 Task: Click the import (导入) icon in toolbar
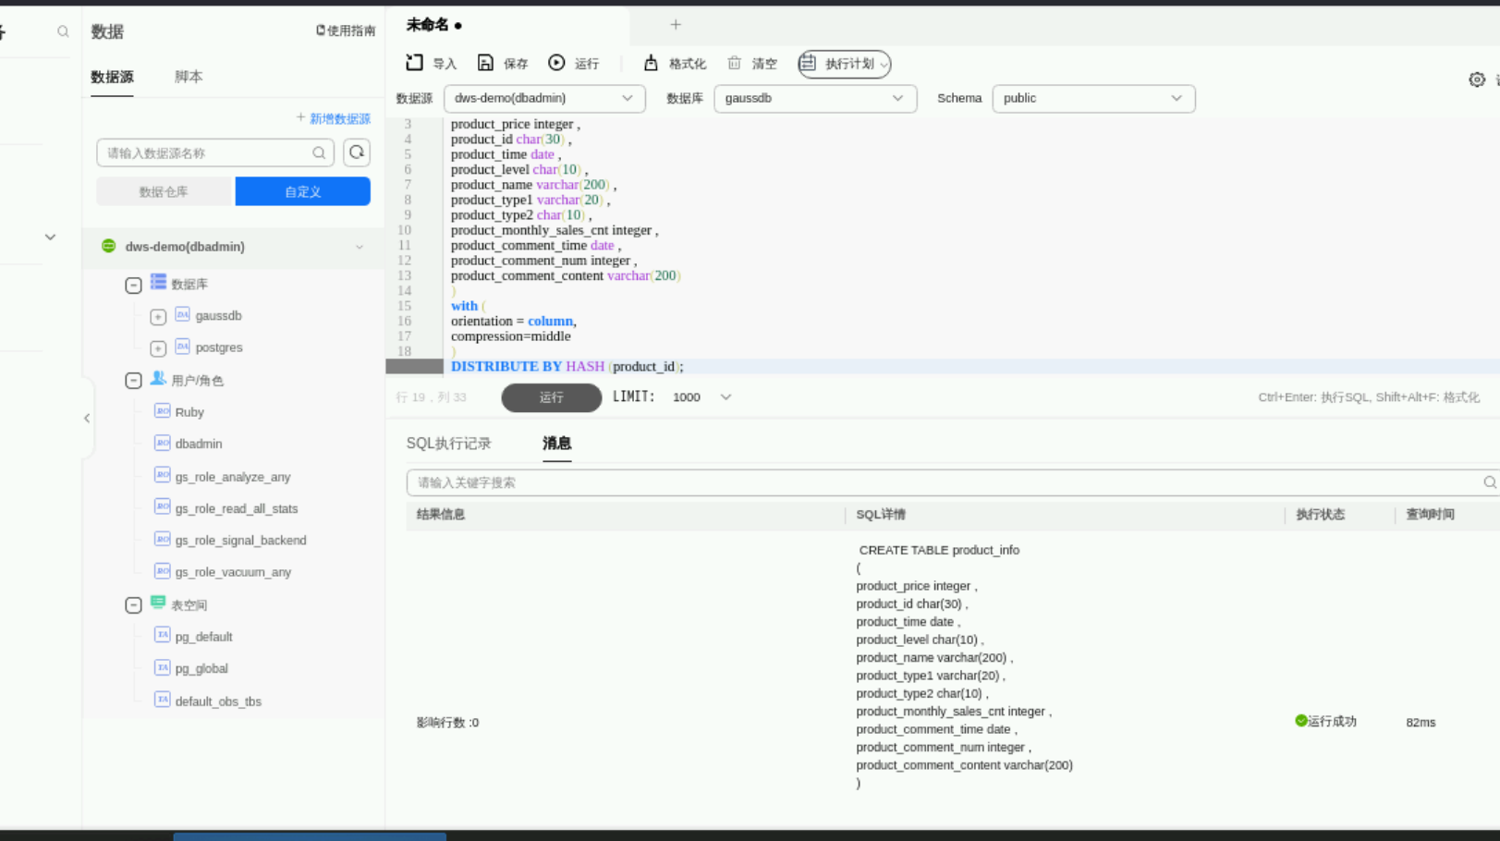point(414,63)
